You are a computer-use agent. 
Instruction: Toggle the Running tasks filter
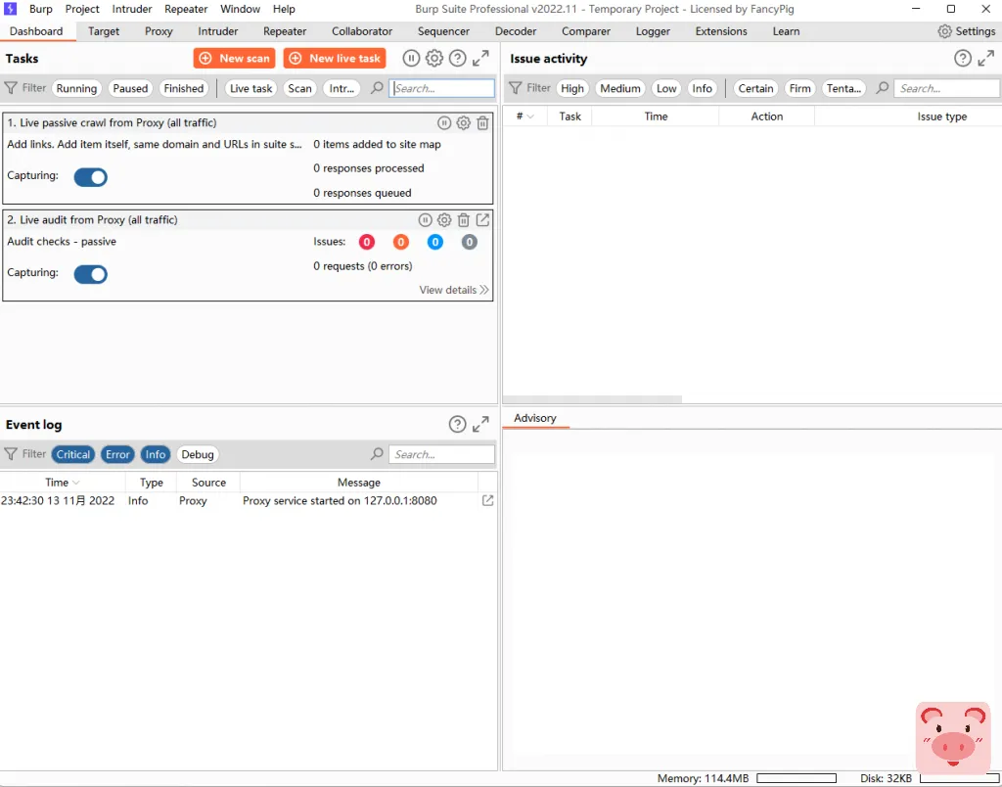click(x=76, y=88)
